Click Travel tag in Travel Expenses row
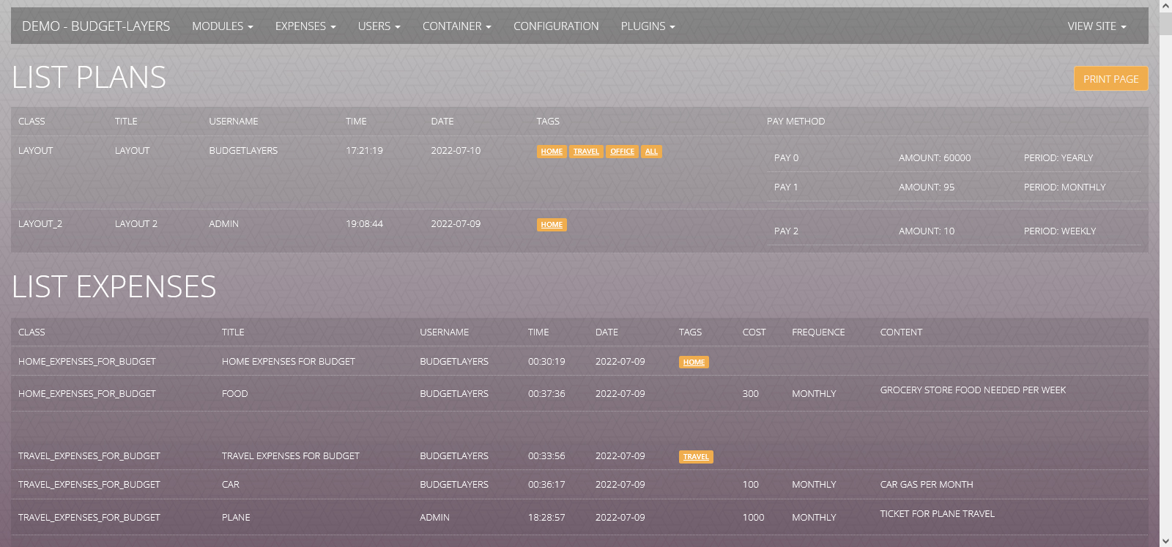 (x=696, y=457)
